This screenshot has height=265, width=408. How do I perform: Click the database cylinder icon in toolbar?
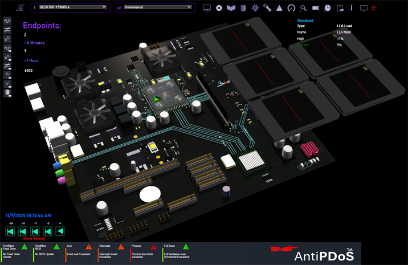[243, 8]
